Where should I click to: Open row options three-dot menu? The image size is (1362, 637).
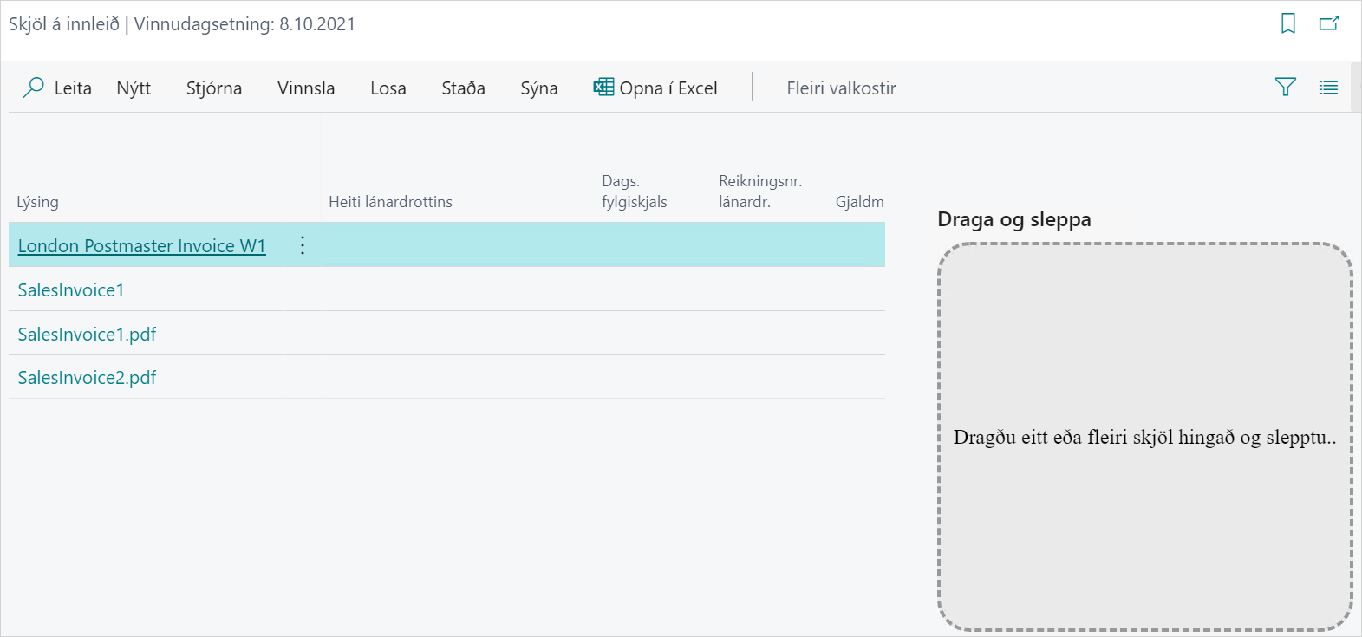pos(302,245)
